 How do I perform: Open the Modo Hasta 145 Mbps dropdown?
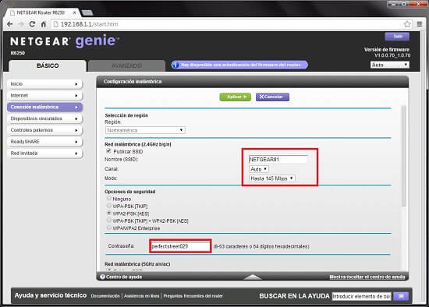(271, 178)
